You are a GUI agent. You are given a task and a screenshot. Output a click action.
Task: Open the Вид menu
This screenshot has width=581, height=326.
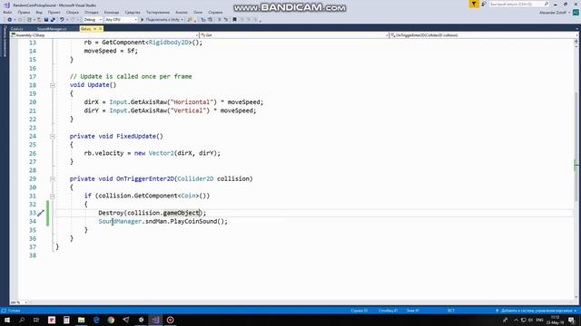pyautogui.click(x=39, y=13)
